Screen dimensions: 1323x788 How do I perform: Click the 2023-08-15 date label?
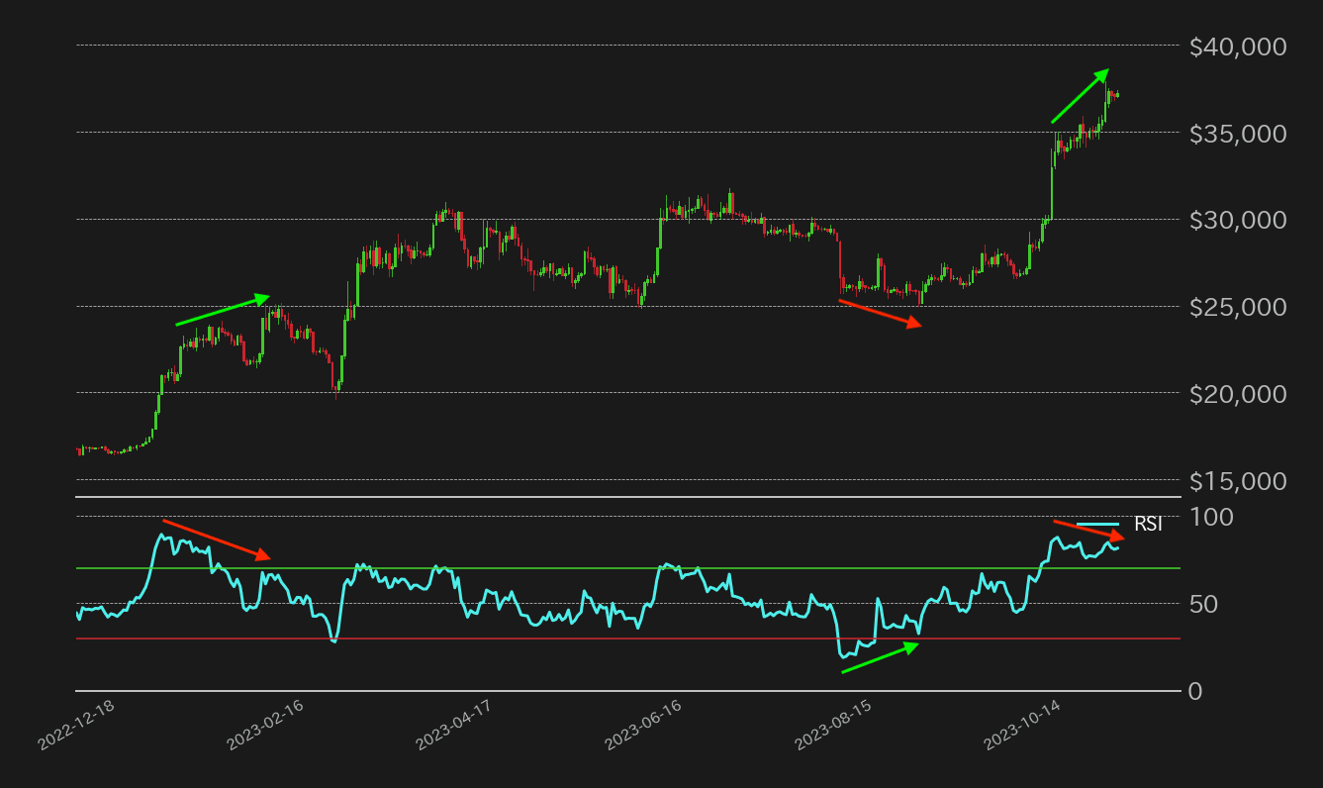tap(833, 725)
